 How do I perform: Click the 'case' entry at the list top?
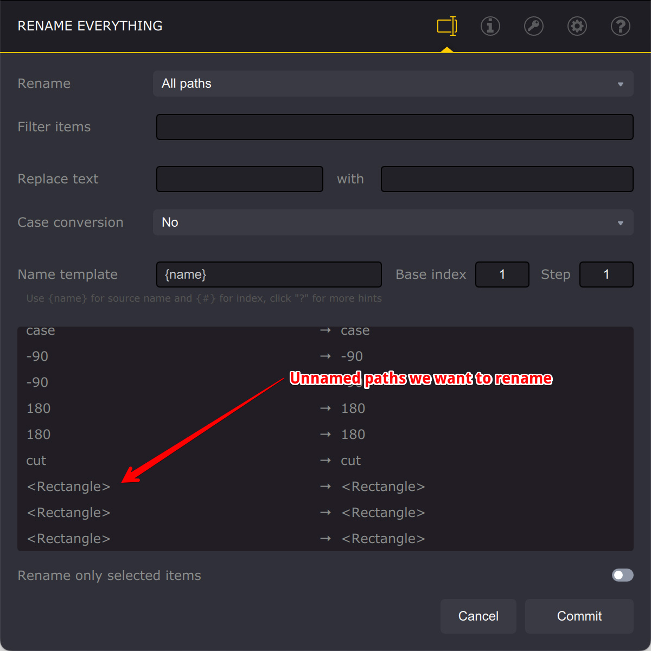pyautogui.click(x=41, y=330)
